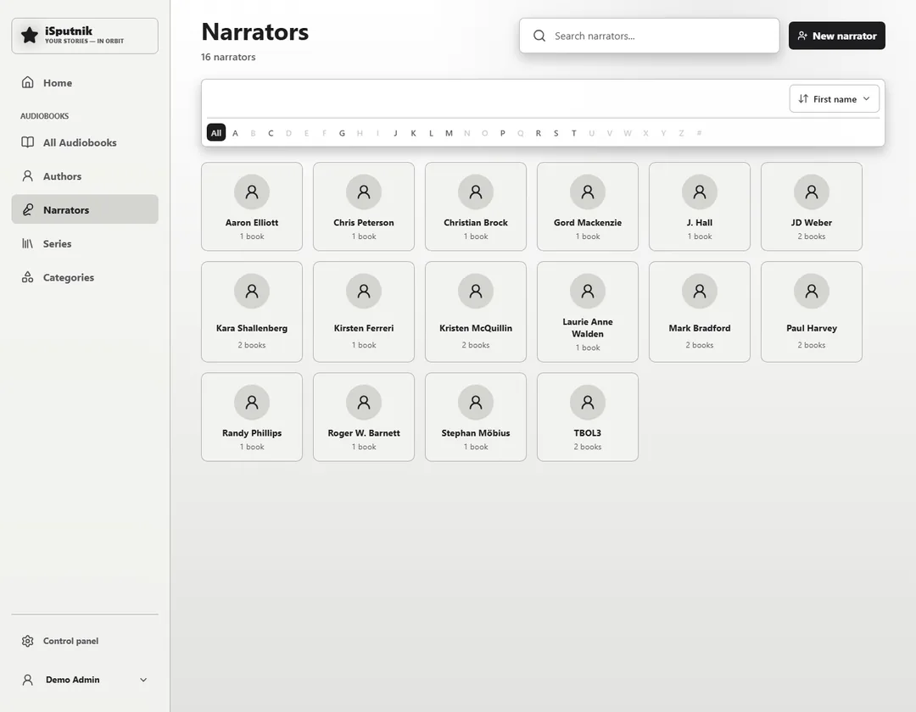Click the Categories shapes icon
Screen dimensions: 916x712
pos(27,277)
